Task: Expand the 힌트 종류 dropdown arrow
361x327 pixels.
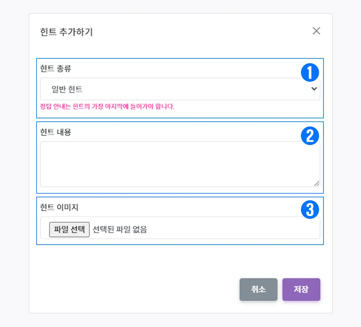Action: 314,89
